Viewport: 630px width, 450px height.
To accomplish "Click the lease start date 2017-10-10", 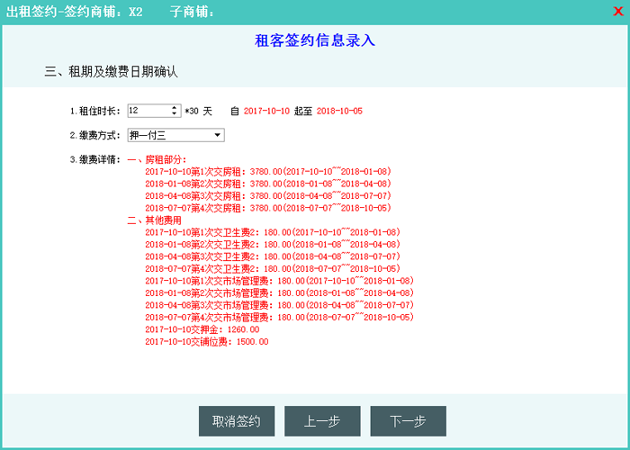I will click(266, 111).
